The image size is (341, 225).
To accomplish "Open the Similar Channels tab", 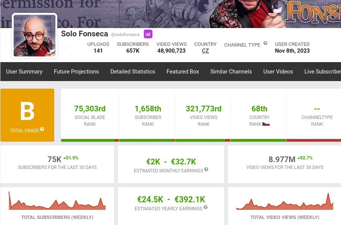I will pyautogui.click(x=231, y=72).
